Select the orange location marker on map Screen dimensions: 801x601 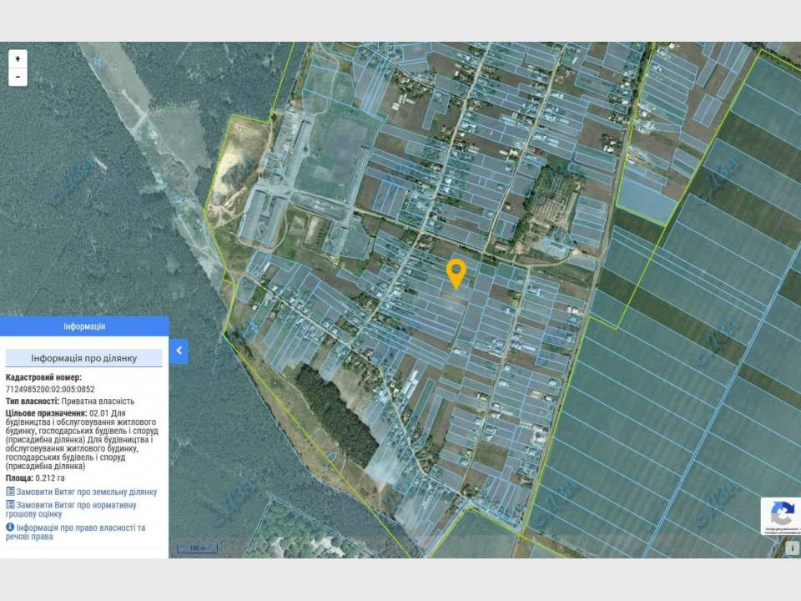click(456, 274)
